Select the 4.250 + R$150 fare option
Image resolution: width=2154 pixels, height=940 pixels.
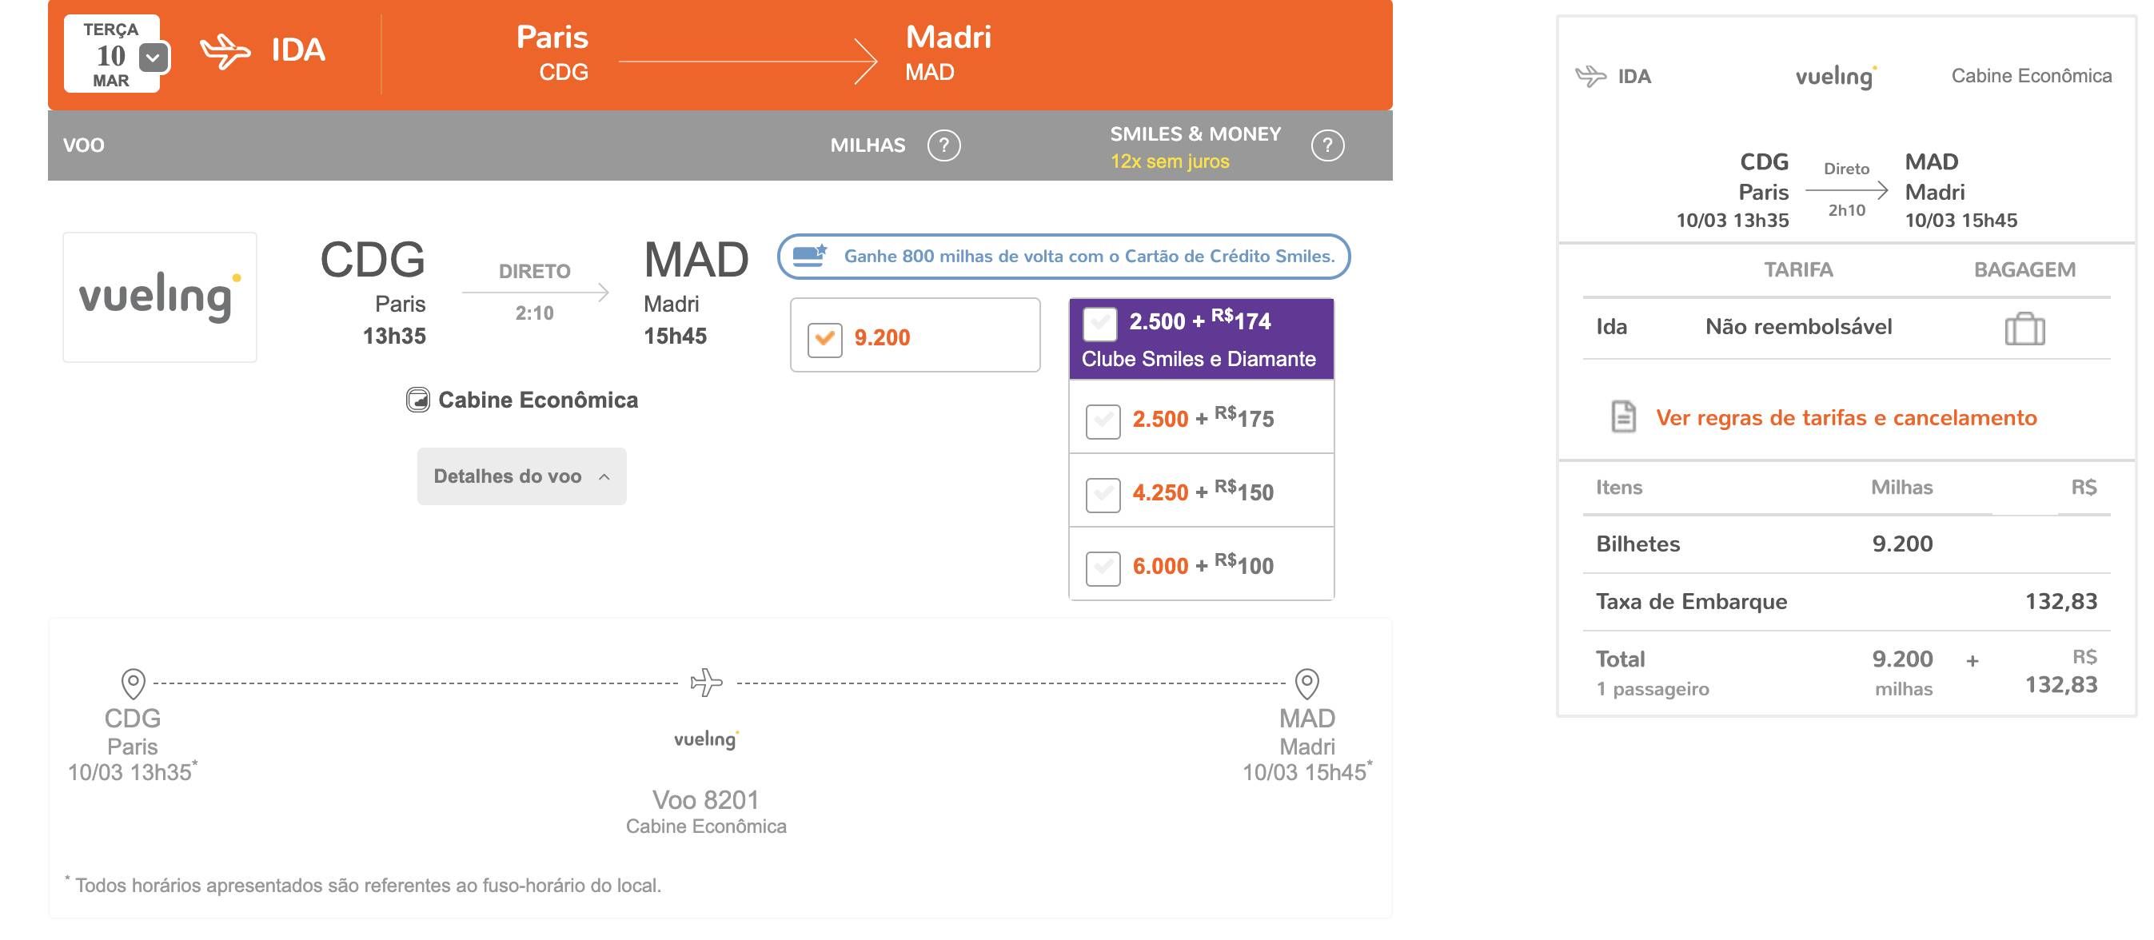[1202, 492]
